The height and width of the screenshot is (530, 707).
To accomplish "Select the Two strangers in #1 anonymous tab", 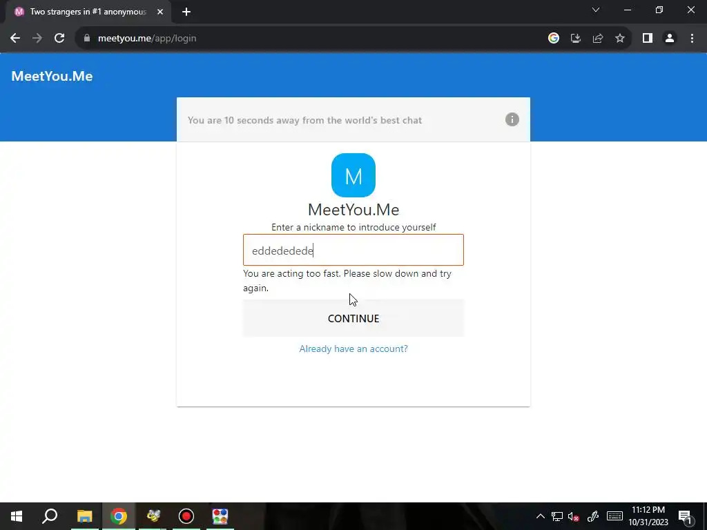I will pyautogui.click(x=88, y=12).
